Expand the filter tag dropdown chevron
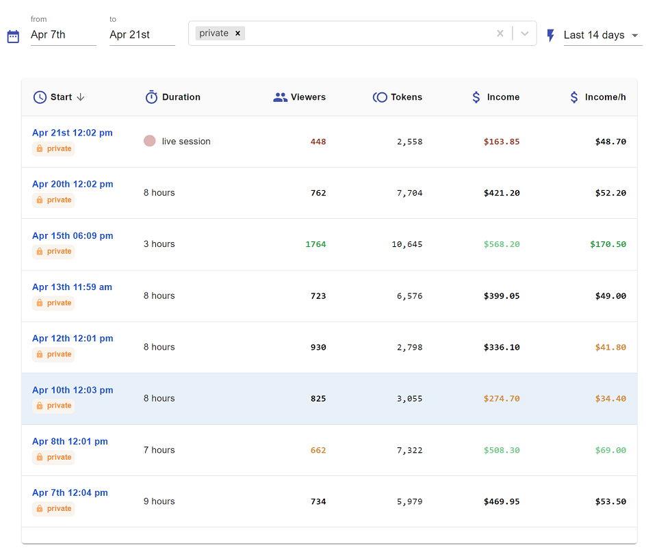 pyautogui.click(x=524, y=34)
